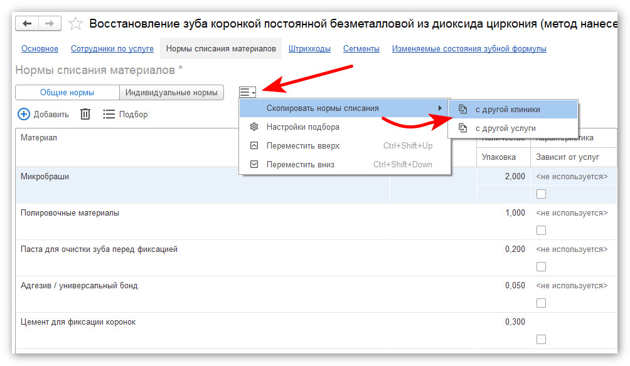Image resolution: width=630 pixels, height=366 pixels.
Task: Click the list icon beside Подбор
Action: (109, 114)
